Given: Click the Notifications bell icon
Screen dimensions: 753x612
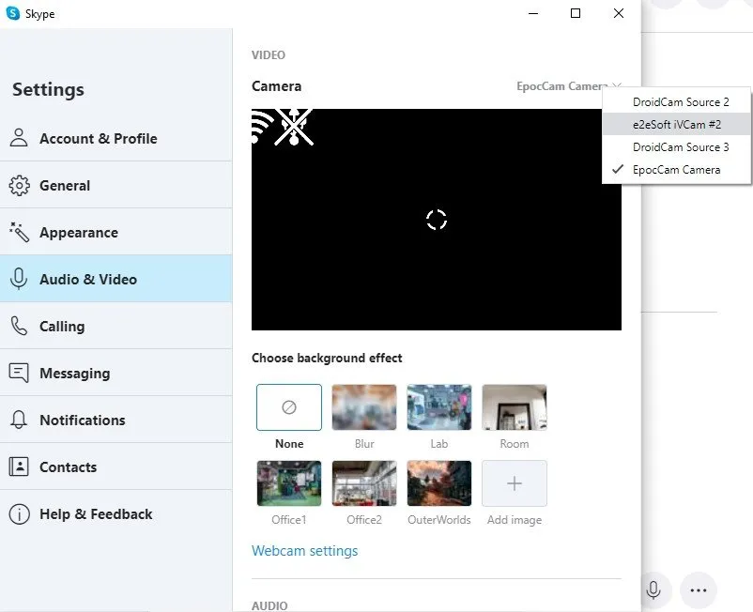Looking at the screenshot, I should pos(19,420).
